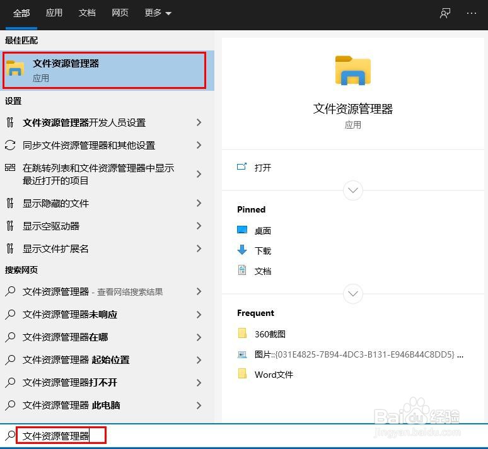
Task: Open the three-dot options menu
Action: point(472,13)
